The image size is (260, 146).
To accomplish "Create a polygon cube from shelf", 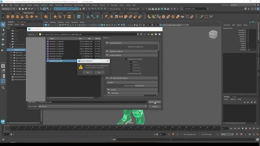I will (x=13, y=17).
